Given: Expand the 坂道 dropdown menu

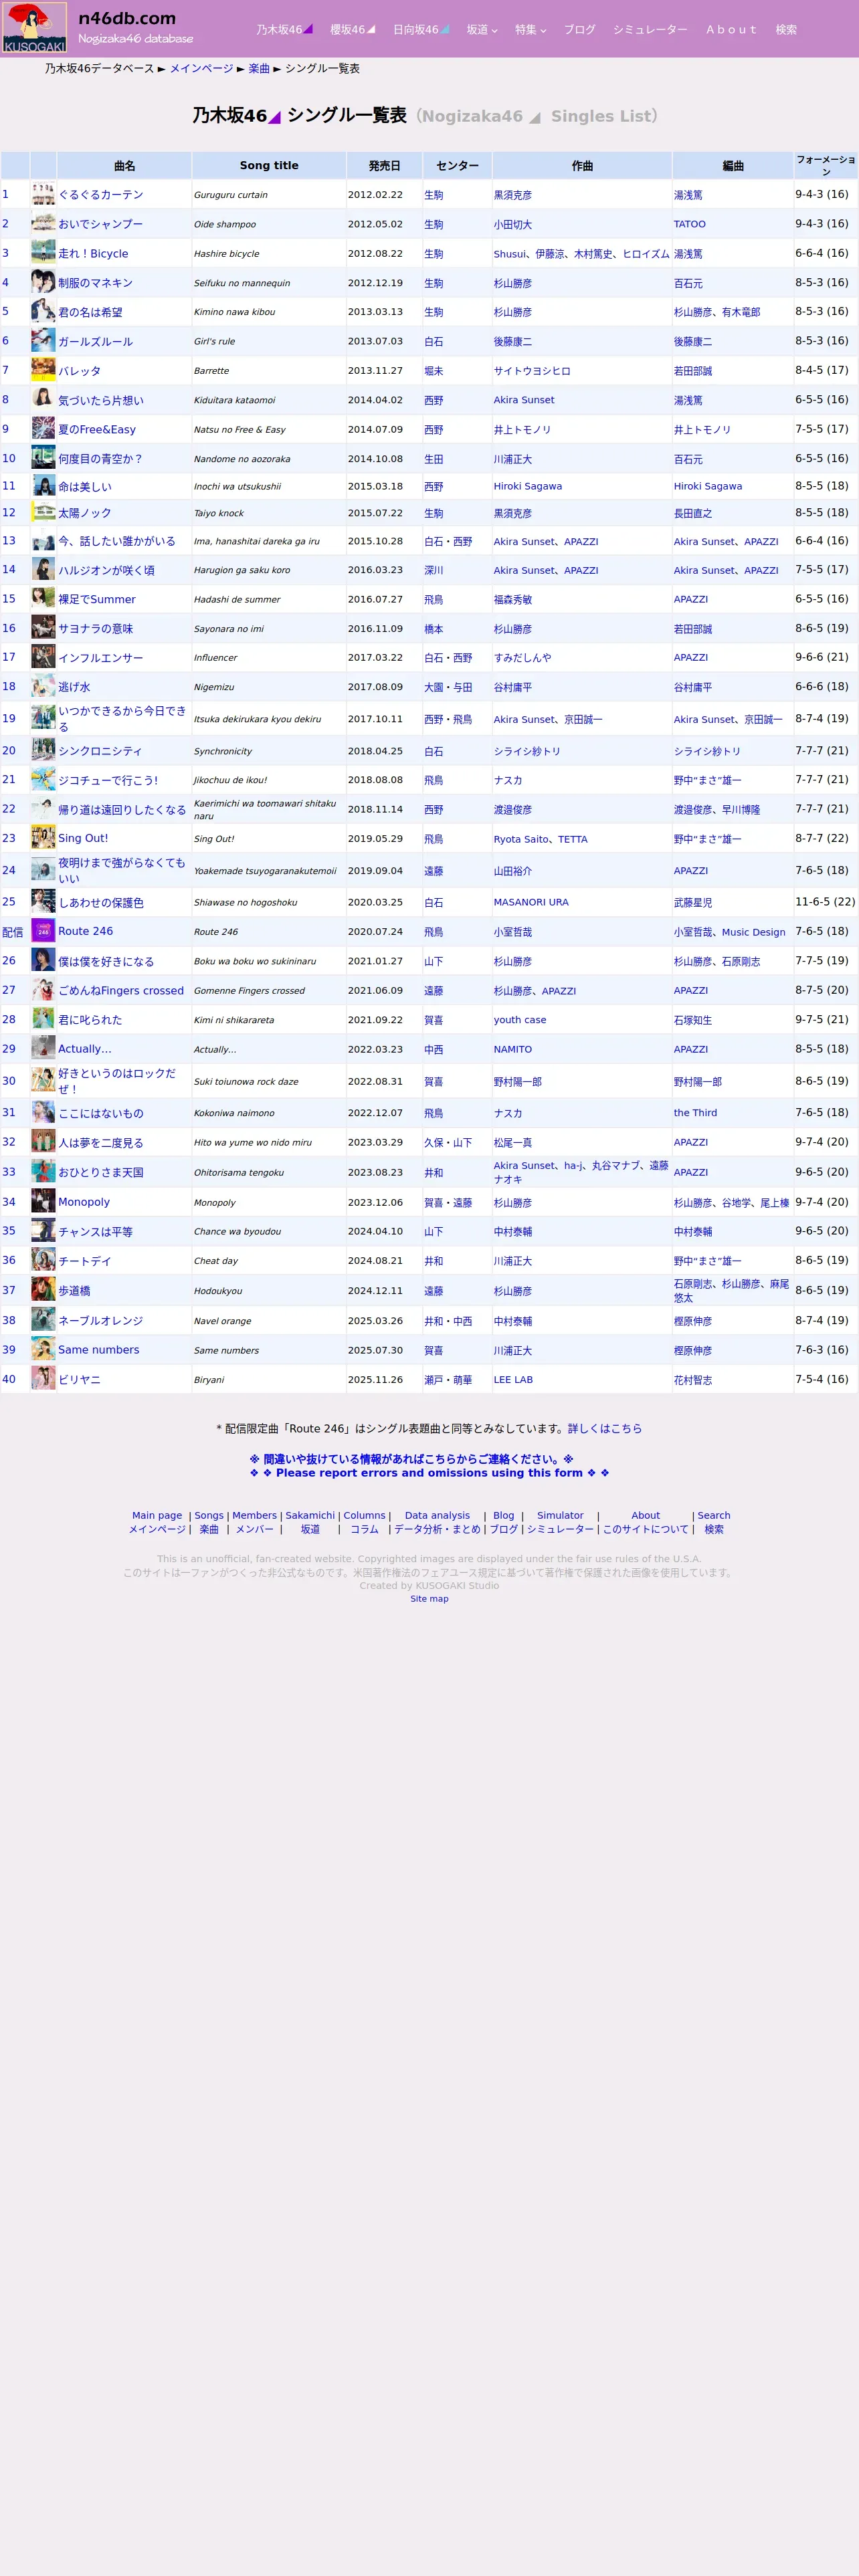Looking at the screenshot, I should pyautogui.click(x=482, y=30).
